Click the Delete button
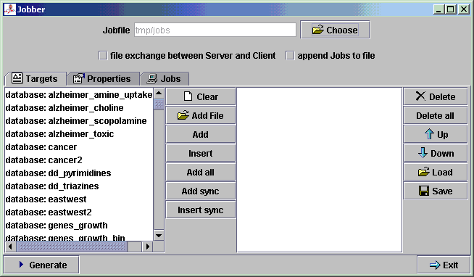 coord(436,96)
